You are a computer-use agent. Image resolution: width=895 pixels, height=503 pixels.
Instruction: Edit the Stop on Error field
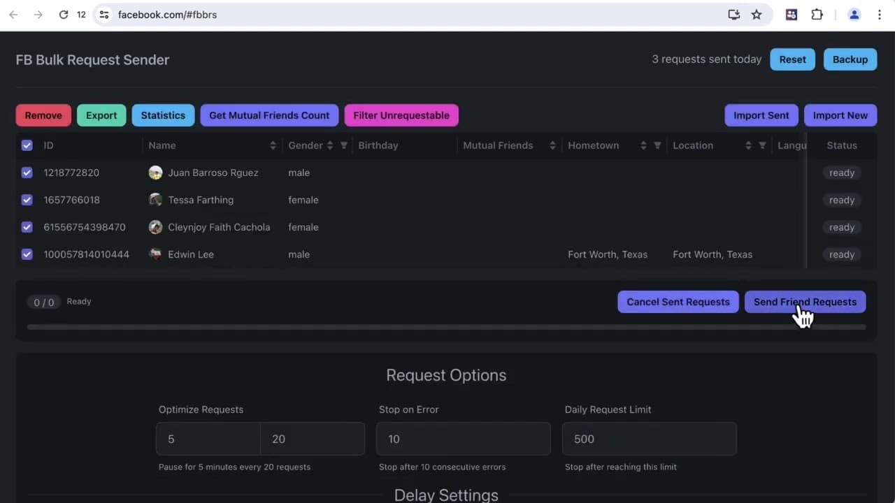click(463, 439)
